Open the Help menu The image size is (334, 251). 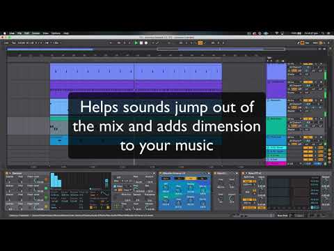click(66, 33)
